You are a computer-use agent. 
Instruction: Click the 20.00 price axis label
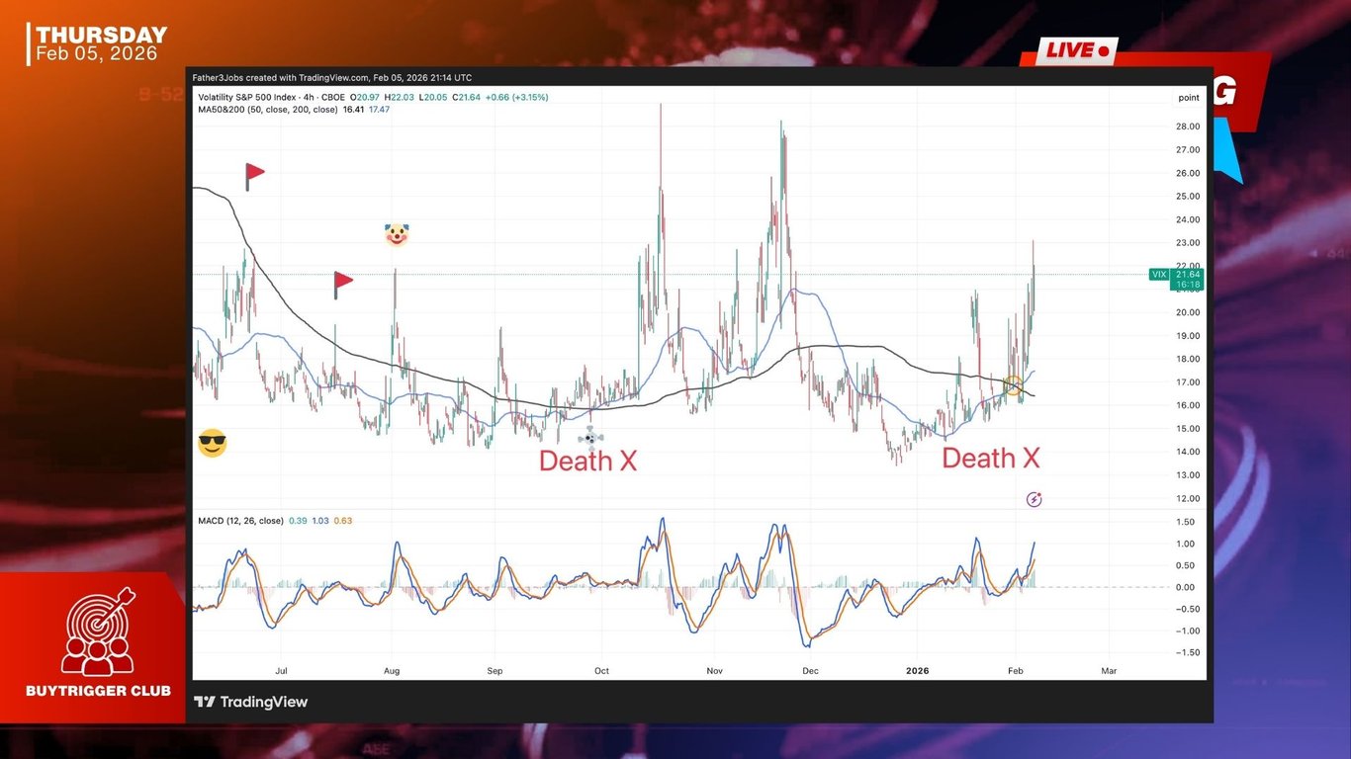tap(1188, 312)
